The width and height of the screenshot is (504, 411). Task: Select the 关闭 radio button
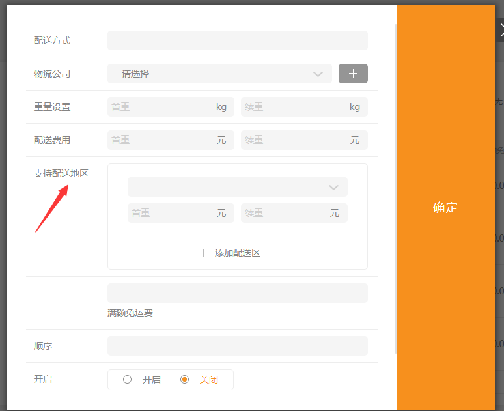(x=185, y=380)
